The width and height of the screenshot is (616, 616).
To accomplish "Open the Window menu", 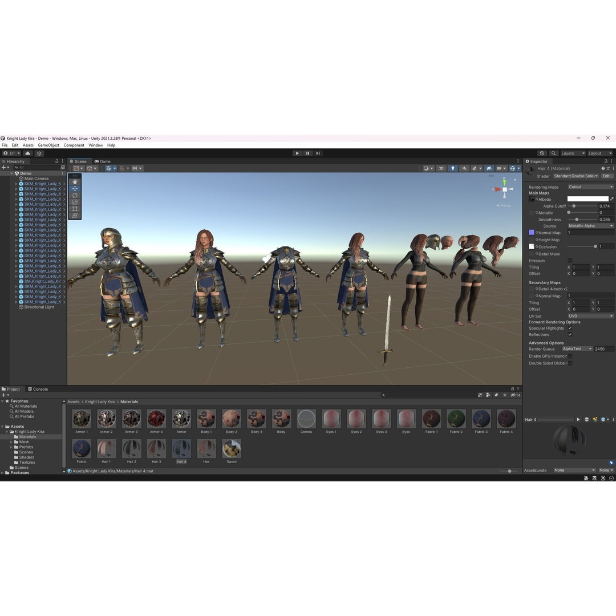I will click(x=95, y=145).
